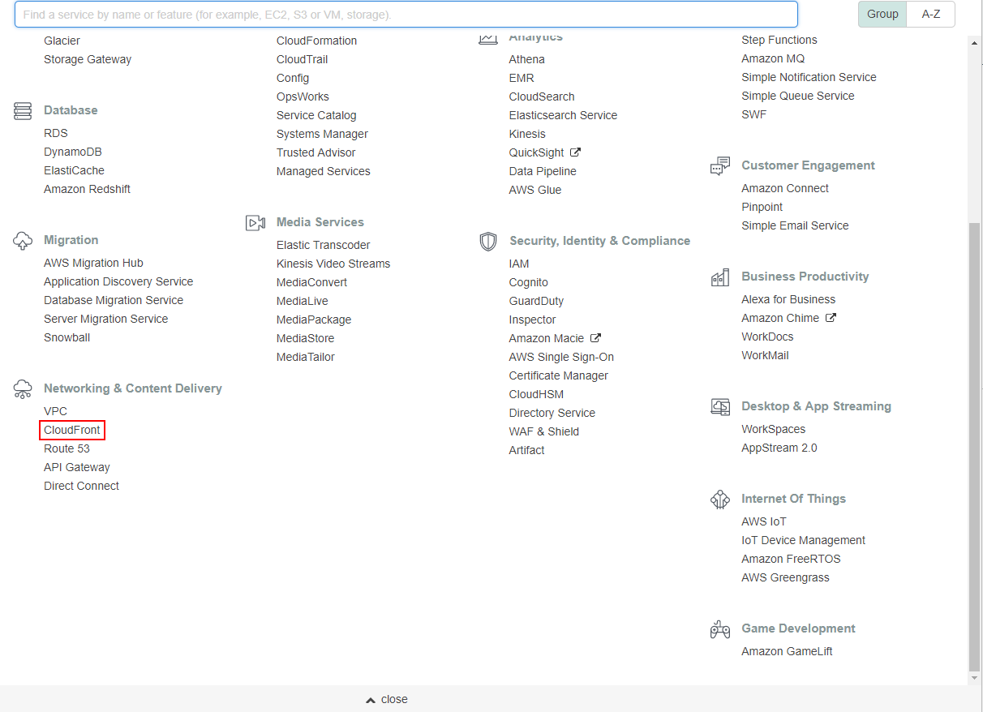983x712 pixels.
Task: Open GuardDuty
Action: 536,301
